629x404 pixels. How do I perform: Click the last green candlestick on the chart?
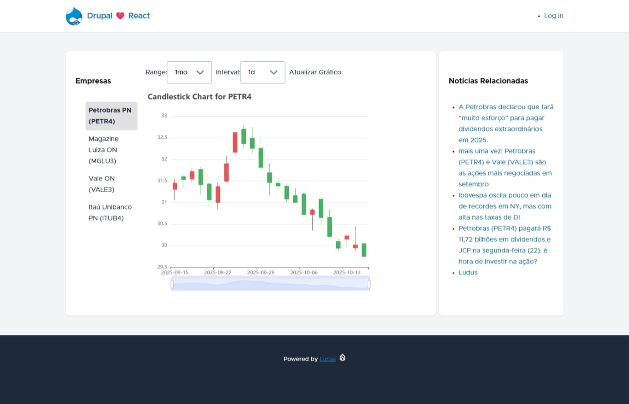[x=364, y=250]
